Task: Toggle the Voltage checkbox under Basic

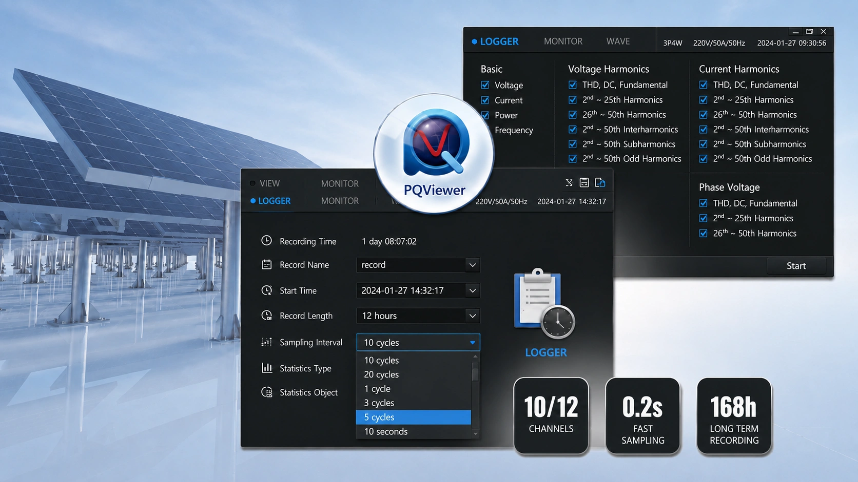Action: pos(485,85)
